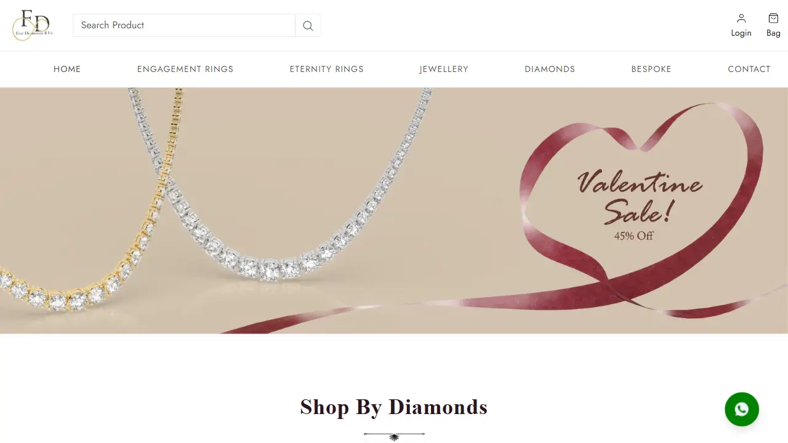
Task: Expand the Eternity Rings menu
Action: (327, 69)
